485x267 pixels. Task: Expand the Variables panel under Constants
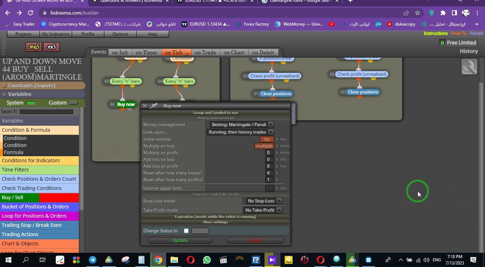coord(43,94)
